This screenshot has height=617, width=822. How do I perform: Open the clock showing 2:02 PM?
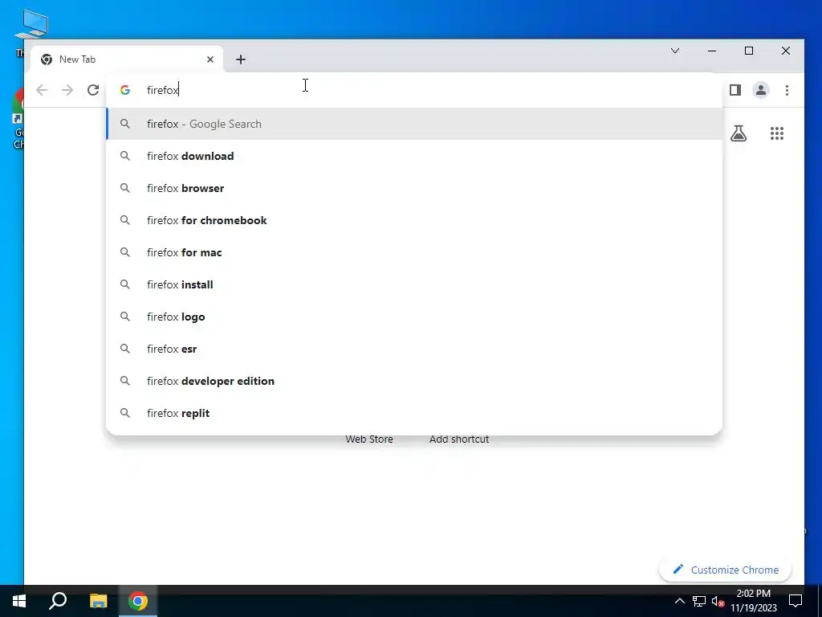coord(754,601)
